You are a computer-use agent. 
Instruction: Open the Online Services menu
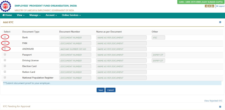pyautogui.click(x=71, y=15)
